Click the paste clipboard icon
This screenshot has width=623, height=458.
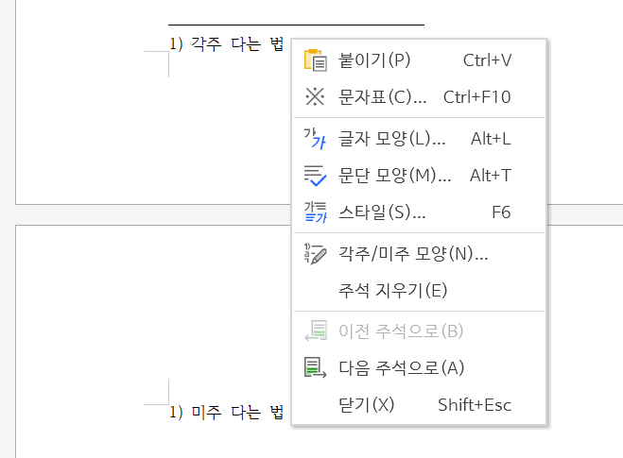tap(316, 60)
